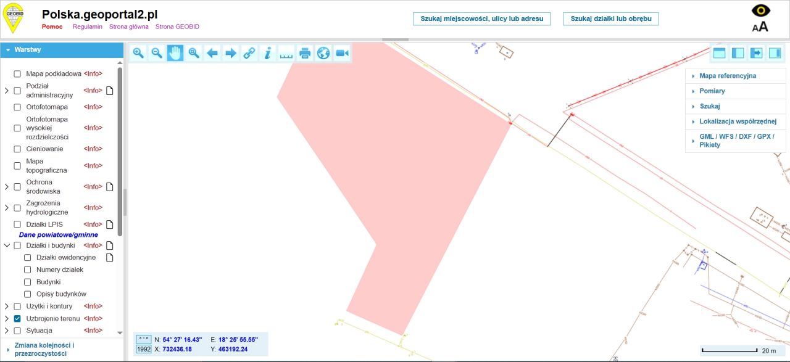Viewport: 790px width, 362px height.
Task: Expand the Sytuacja tree node
Action: click(x=7, y=331)
